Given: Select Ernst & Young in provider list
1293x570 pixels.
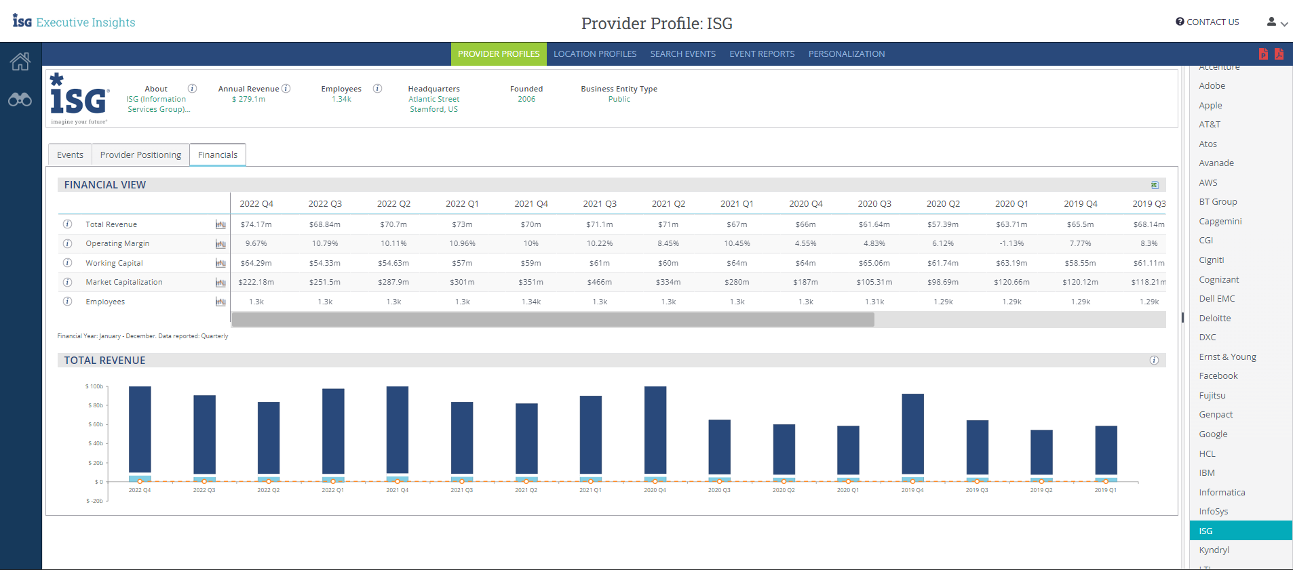Looking at the screenshot, I should pyautogui.click(x=1241, y=357).
